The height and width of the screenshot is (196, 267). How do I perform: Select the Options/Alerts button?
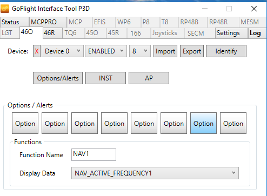click(x=58, y=78)
